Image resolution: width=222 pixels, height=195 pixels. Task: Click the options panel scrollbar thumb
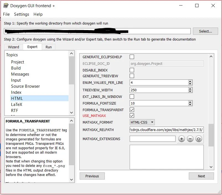211,135
